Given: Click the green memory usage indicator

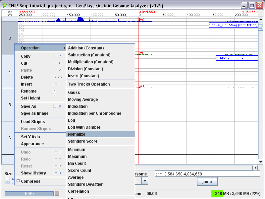Looking at the screenshot, I should [x=217, y=193].
